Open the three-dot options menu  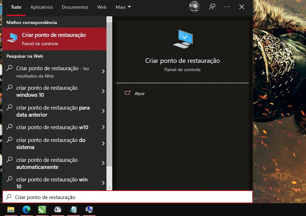[x=227, y=7]
